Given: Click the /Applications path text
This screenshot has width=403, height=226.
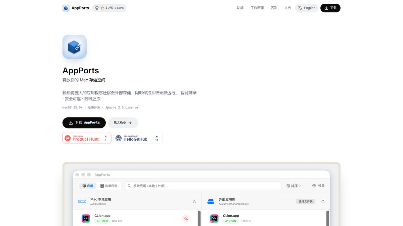Looking at the screenshot, I should coord(98,204).
